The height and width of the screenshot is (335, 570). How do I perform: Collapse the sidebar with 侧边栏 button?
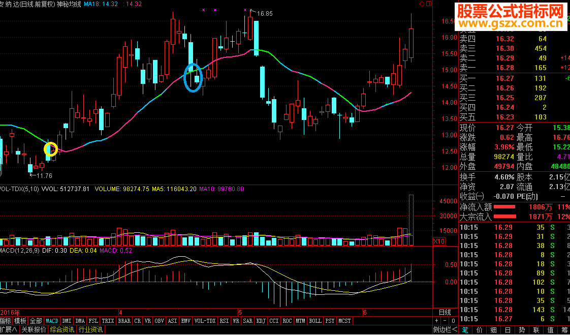pyautogui.click(x=446, y=330)
